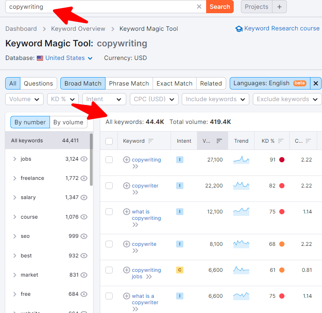Select Phrase Match tab
Screen dimensions: 322x313
pos(129,83)
